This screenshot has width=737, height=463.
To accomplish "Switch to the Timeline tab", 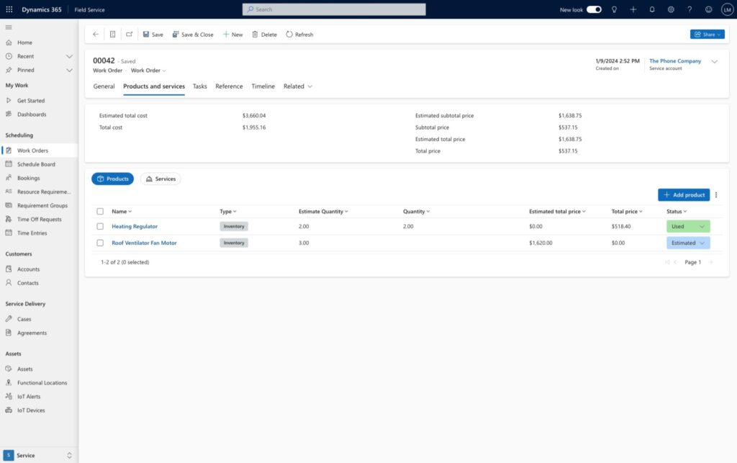I will (x=263, y=86).
